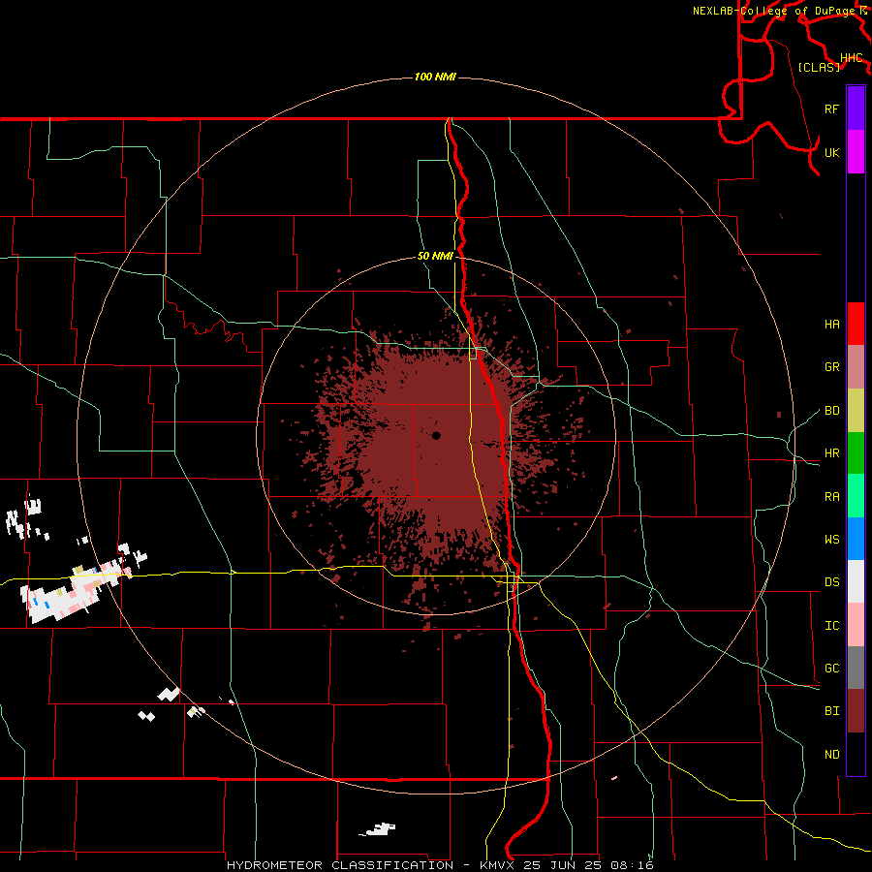
Task: Click the 'RF' legend label
Action: click(831, 109)
